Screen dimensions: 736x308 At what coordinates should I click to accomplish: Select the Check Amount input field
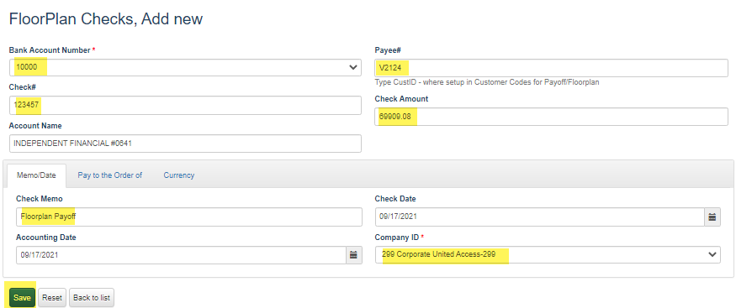point(551,117)
